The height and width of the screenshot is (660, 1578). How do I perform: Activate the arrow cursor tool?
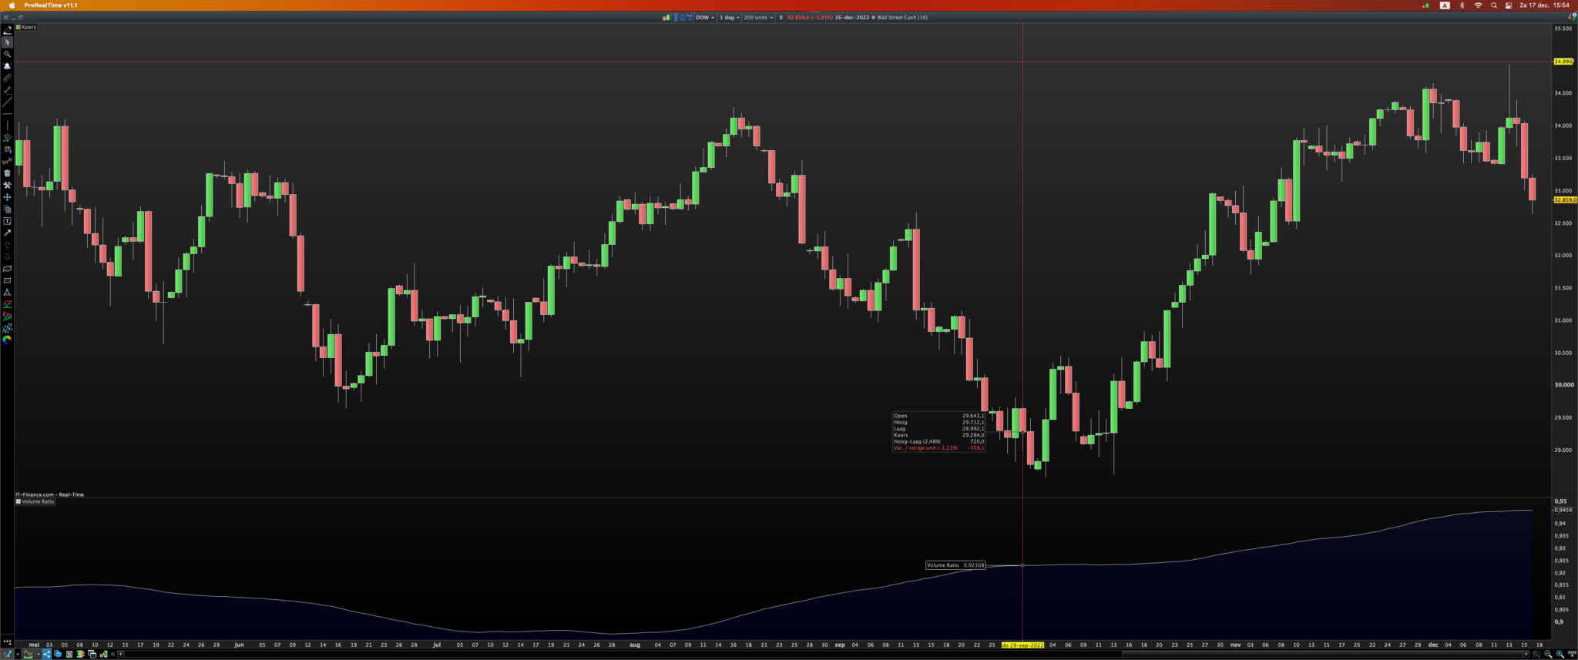7,42
